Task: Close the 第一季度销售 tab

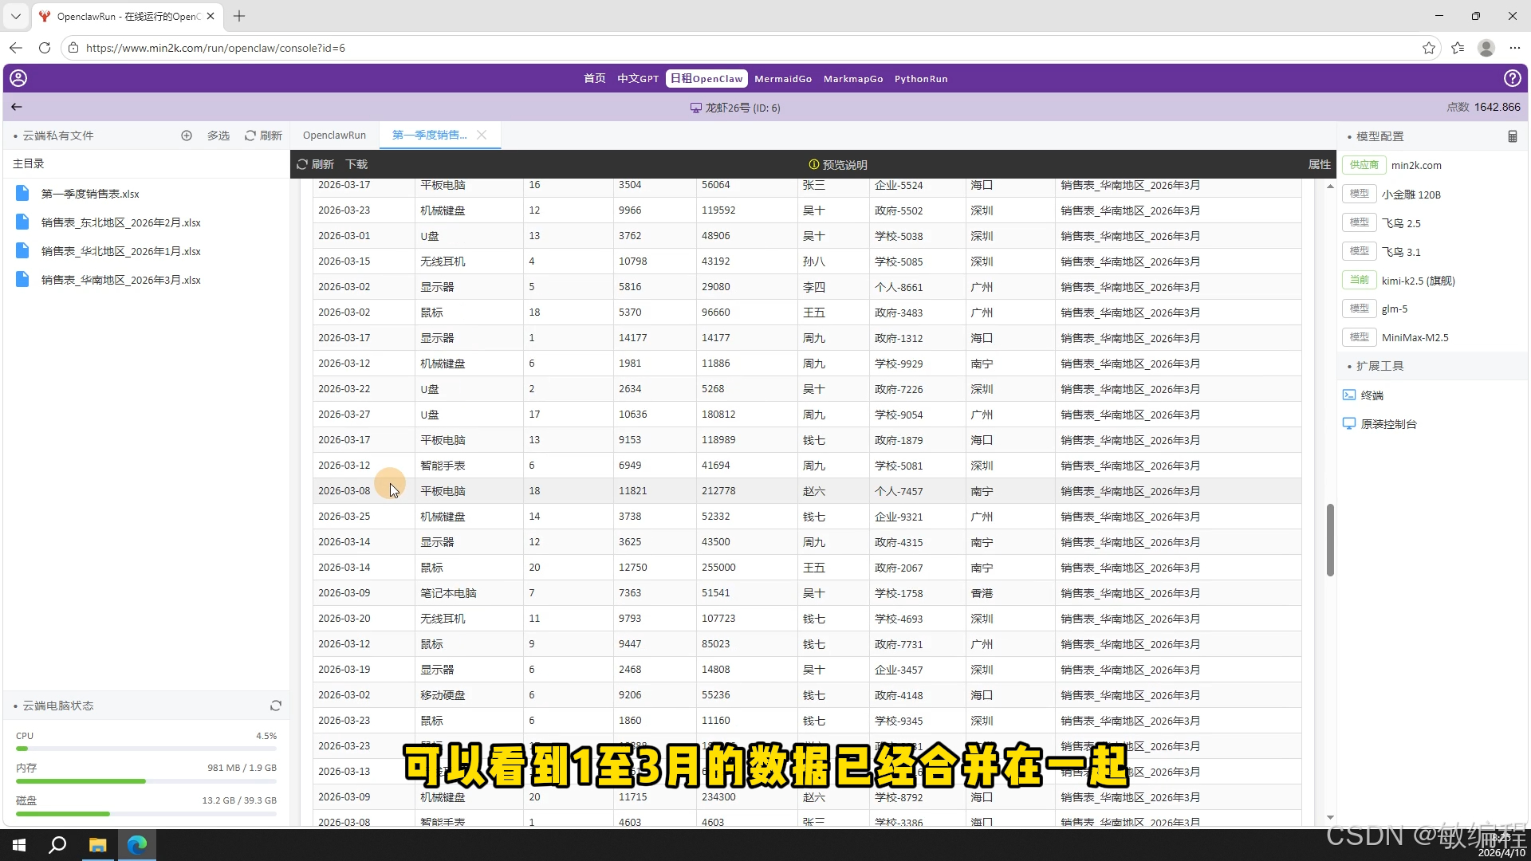Action: point(482,135)
